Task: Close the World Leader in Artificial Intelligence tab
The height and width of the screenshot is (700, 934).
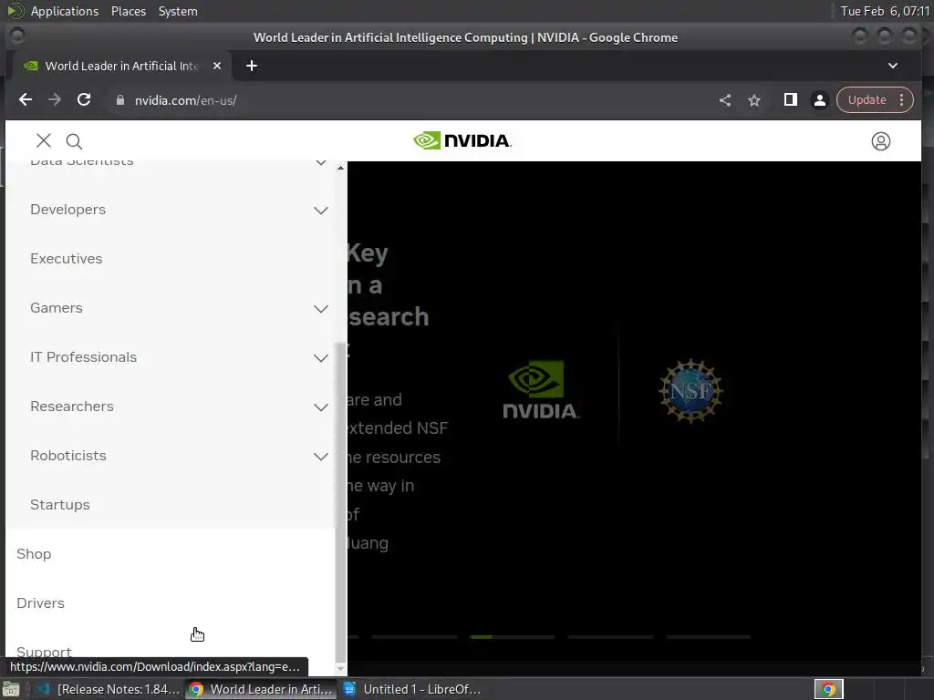Action: (217, 66)
